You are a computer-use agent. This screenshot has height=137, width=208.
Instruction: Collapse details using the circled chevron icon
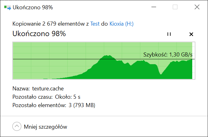[17, 126]
